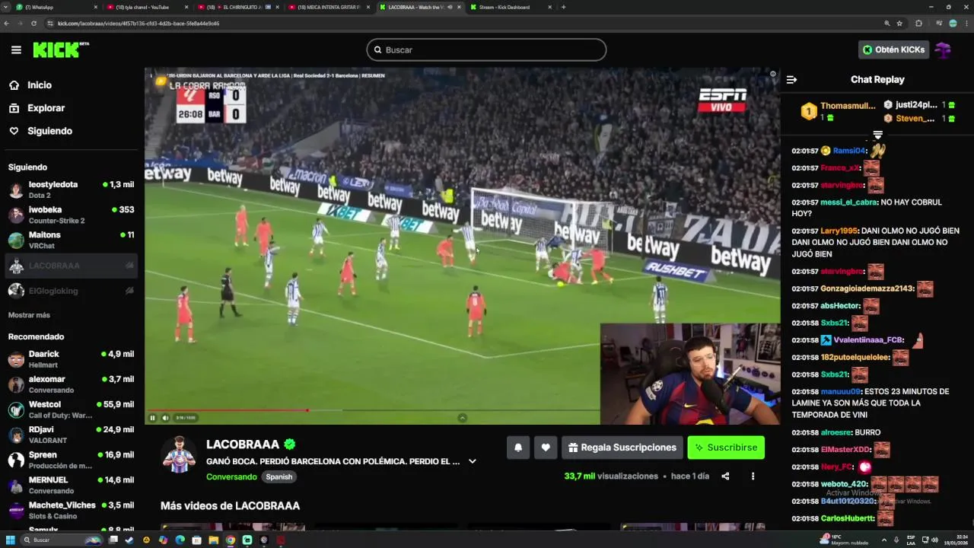Collapse the chat leaderboard handle

pos(877,135)
